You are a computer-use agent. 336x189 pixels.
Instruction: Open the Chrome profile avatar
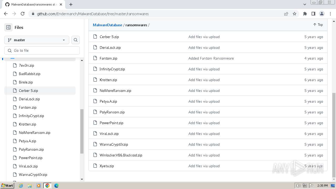(x=322, y=14)
